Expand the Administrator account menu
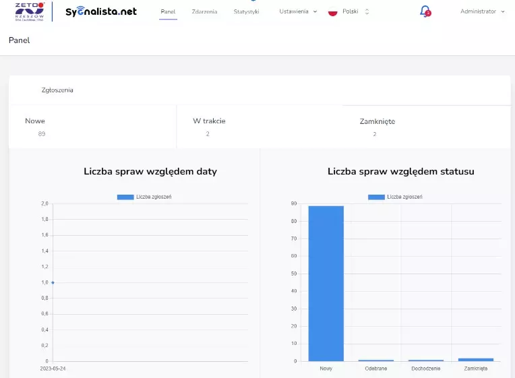Screen dimensions: 515x378 (482, 11)
